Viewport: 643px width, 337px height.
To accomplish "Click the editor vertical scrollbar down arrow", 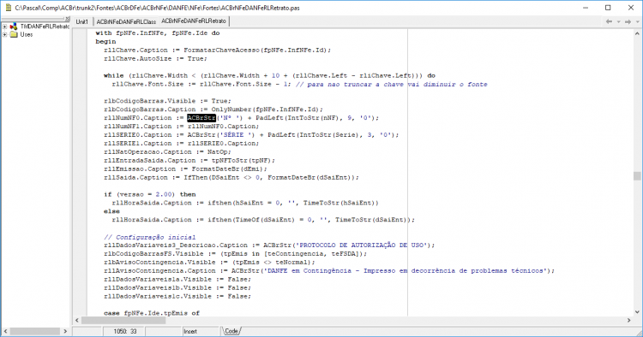I will [637, 311].
